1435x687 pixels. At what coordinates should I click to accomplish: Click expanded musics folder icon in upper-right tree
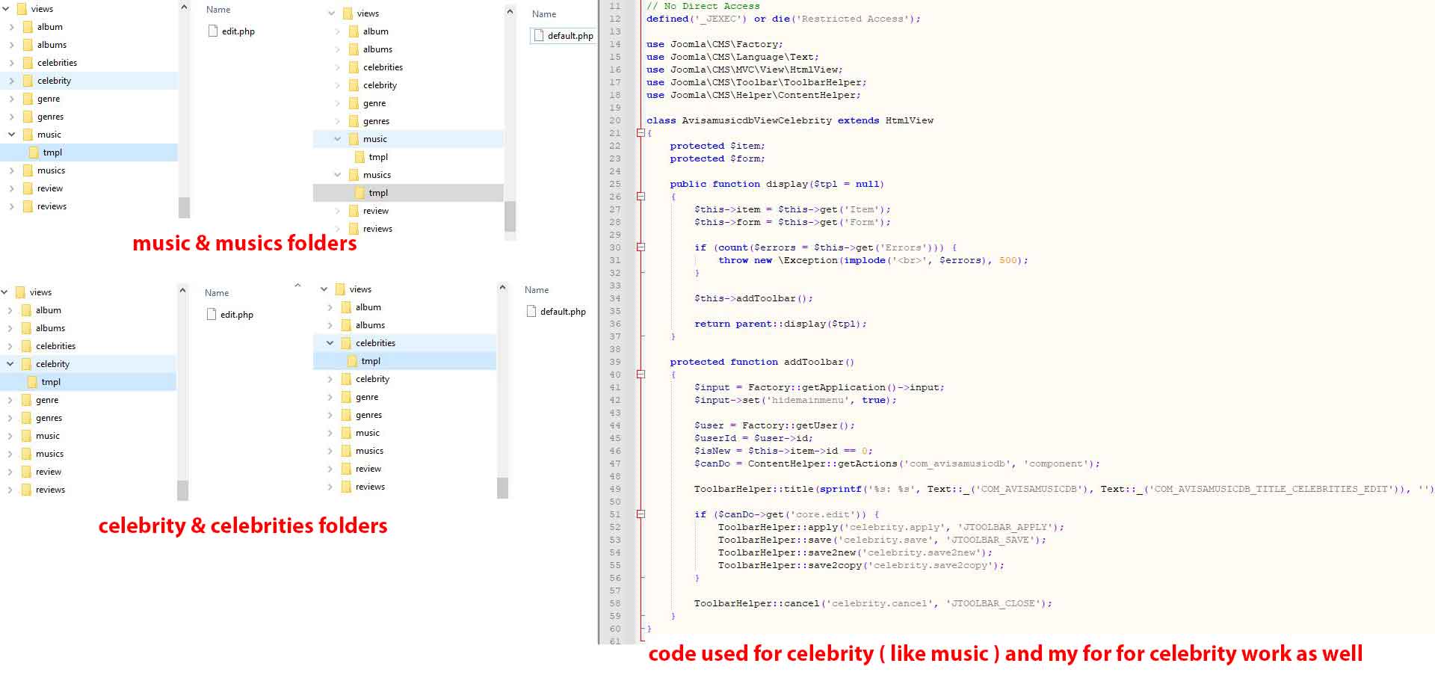pos(354,175)
